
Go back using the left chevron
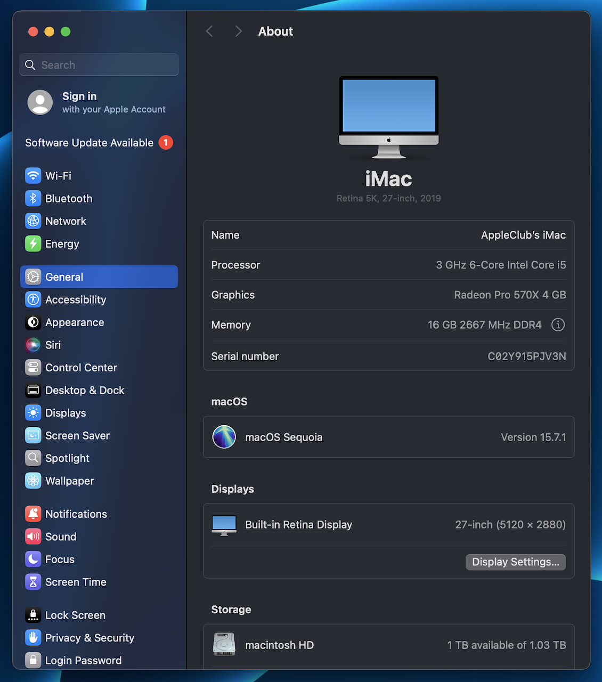(x=210, y=31)
